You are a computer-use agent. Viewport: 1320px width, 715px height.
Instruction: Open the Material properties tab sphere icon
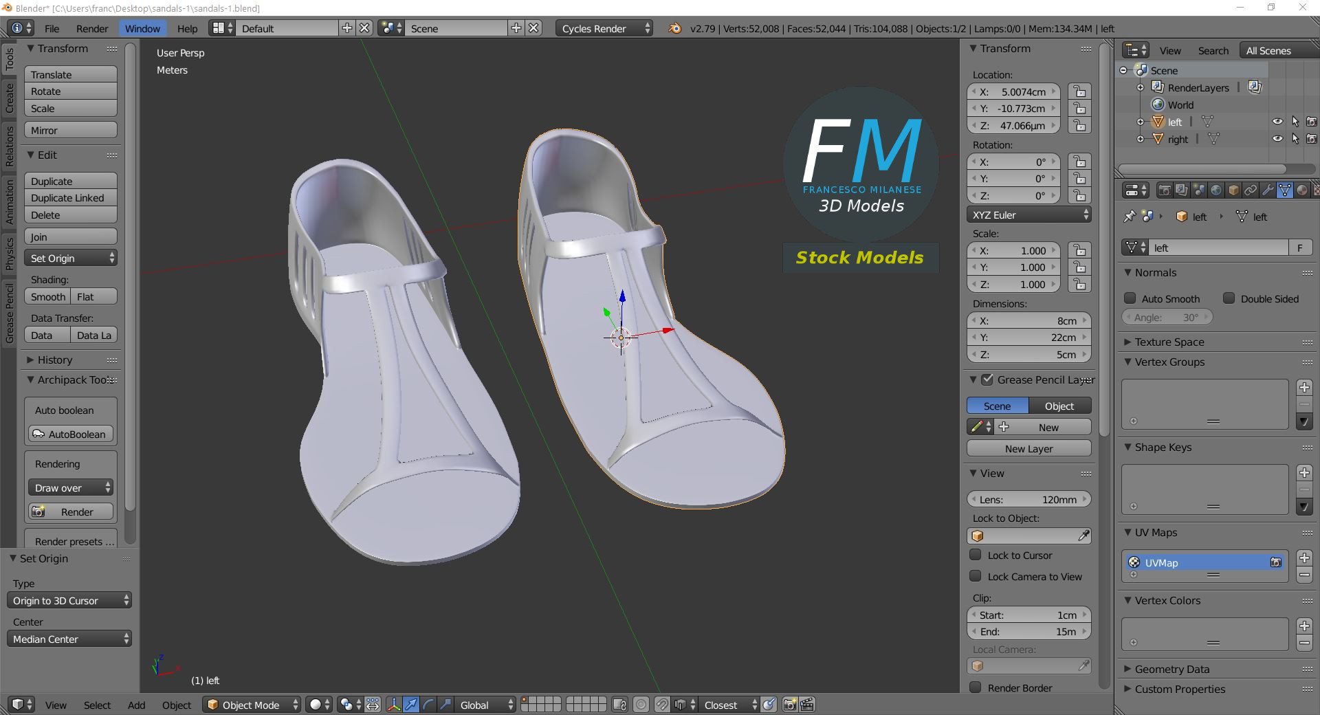(1302, 190)
